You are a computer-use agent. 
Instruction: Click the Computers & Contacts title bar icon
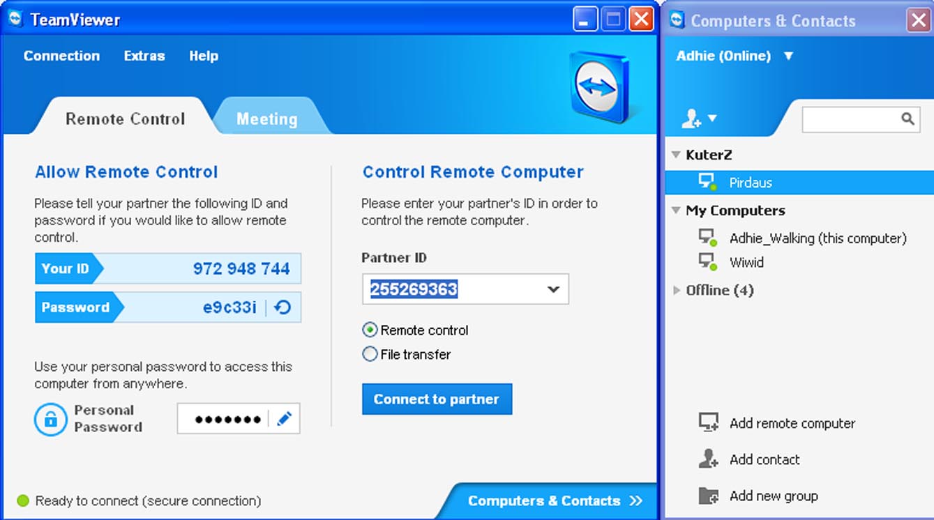click(x=677, y=20)
